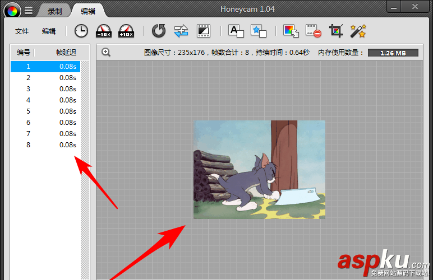Add text with the A icon
This screenshot has height=280, width=433.
coord(236,31)
